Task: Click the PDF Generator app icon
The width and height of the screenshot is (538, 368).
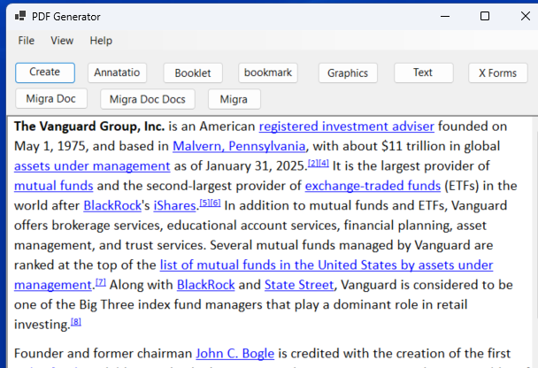Action: point(19,17)
